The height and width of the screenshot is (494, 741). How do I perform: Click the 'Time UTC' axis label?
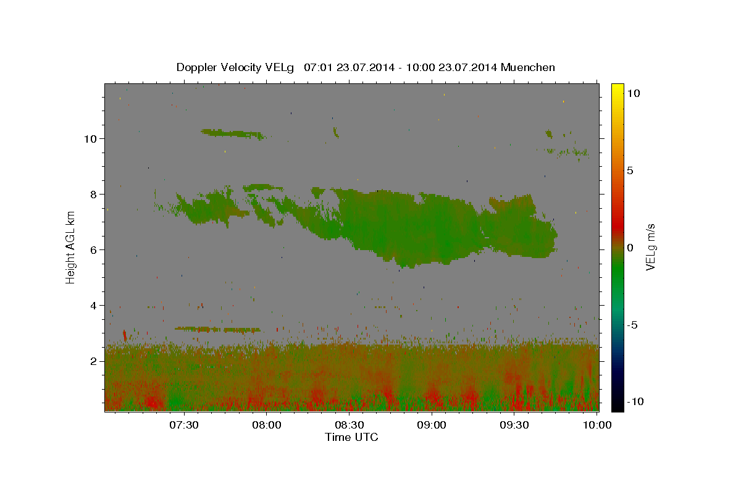351,437
